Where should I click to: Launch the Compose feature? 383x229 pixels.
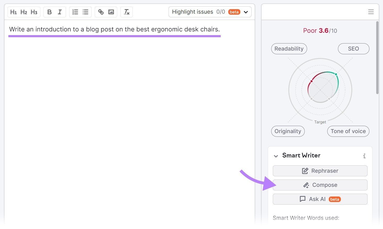(x=320, y=185)
